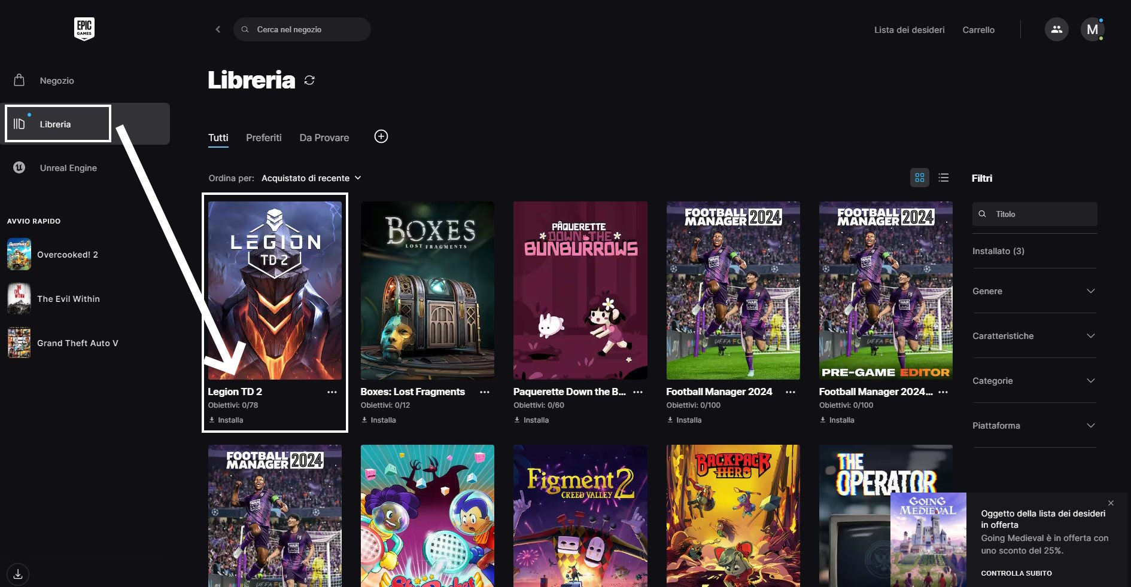Screen dimensions: 1131x587
Task: Click the Epic Games logo
Action: (84, 29)
